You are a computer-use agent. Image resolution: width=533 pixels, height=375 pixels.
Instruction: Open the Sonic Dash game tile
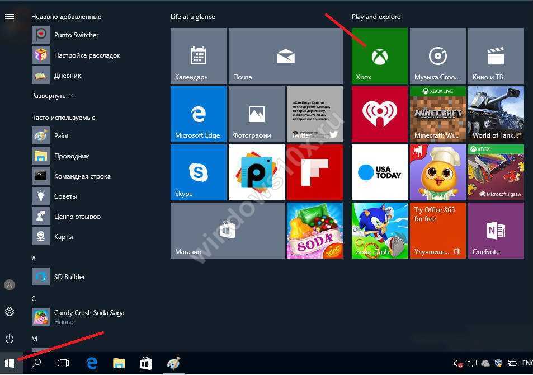click(379, 231)
